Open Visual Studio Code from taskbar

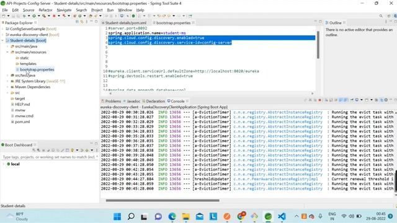[282, 216]
